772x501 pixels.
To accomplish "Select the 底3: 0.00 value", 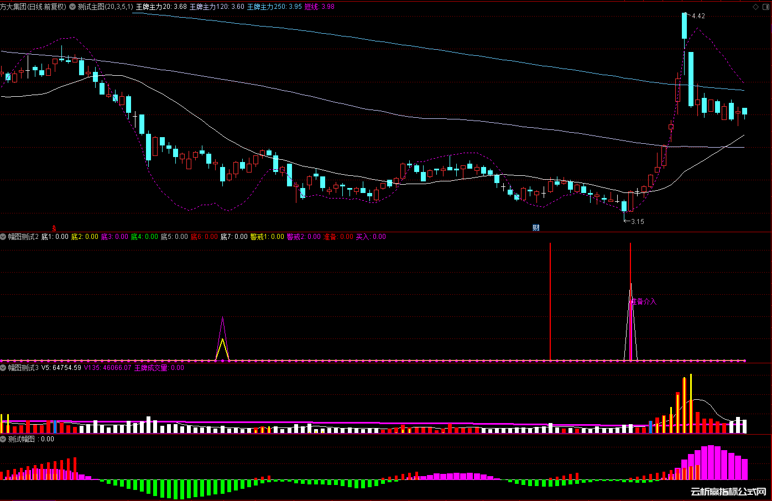I will click(x=114, y=237).
